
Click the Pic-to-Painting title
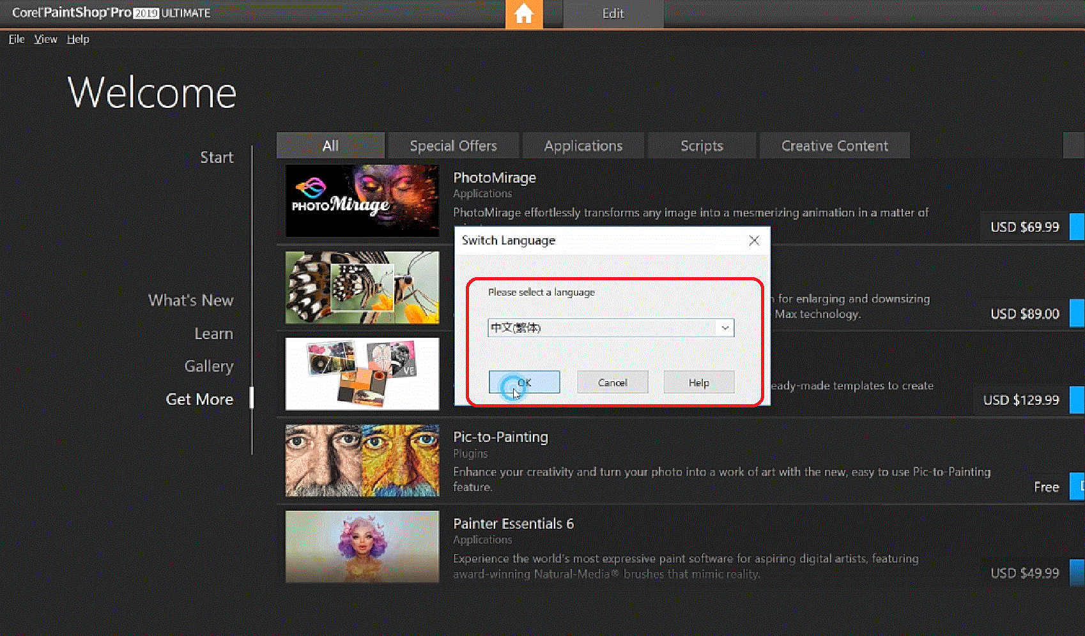pyautogui.click(x=500, y=437)
